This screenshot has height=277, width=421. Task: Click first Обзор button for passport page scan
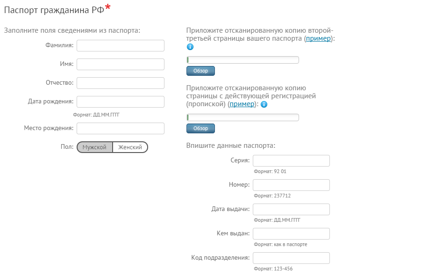200,71
